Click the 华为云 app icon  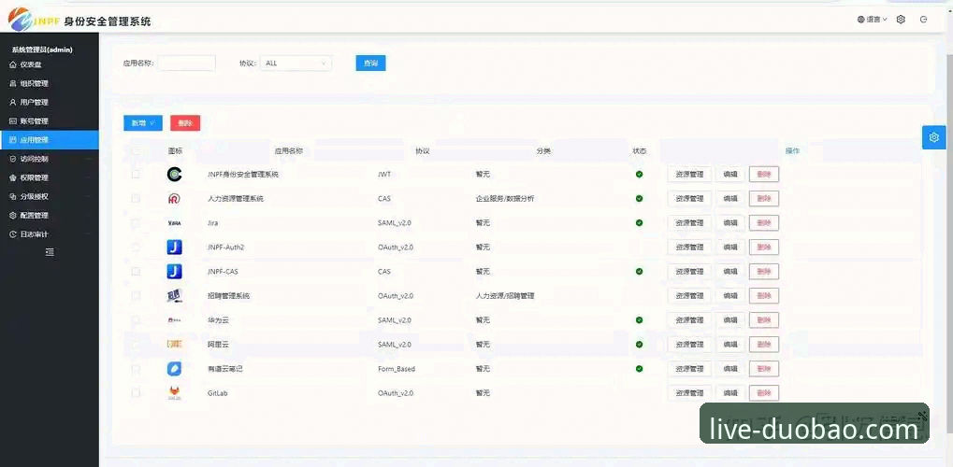pyautogui.click(x=175, y=320)
